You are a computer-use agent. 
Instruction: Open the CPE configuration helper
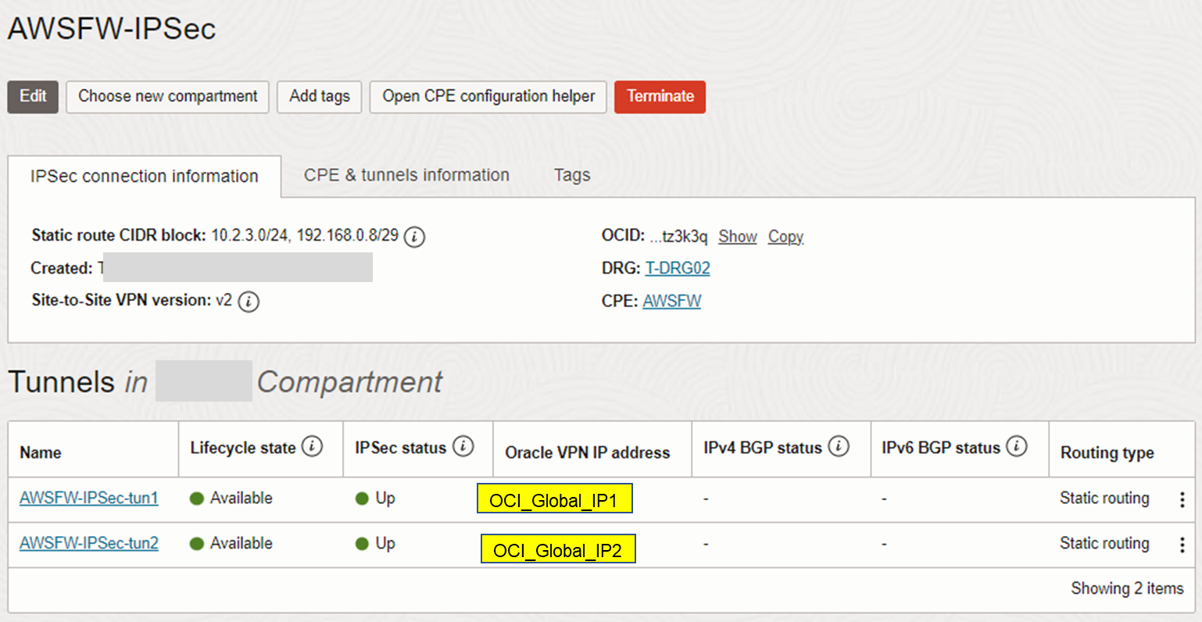488,97
